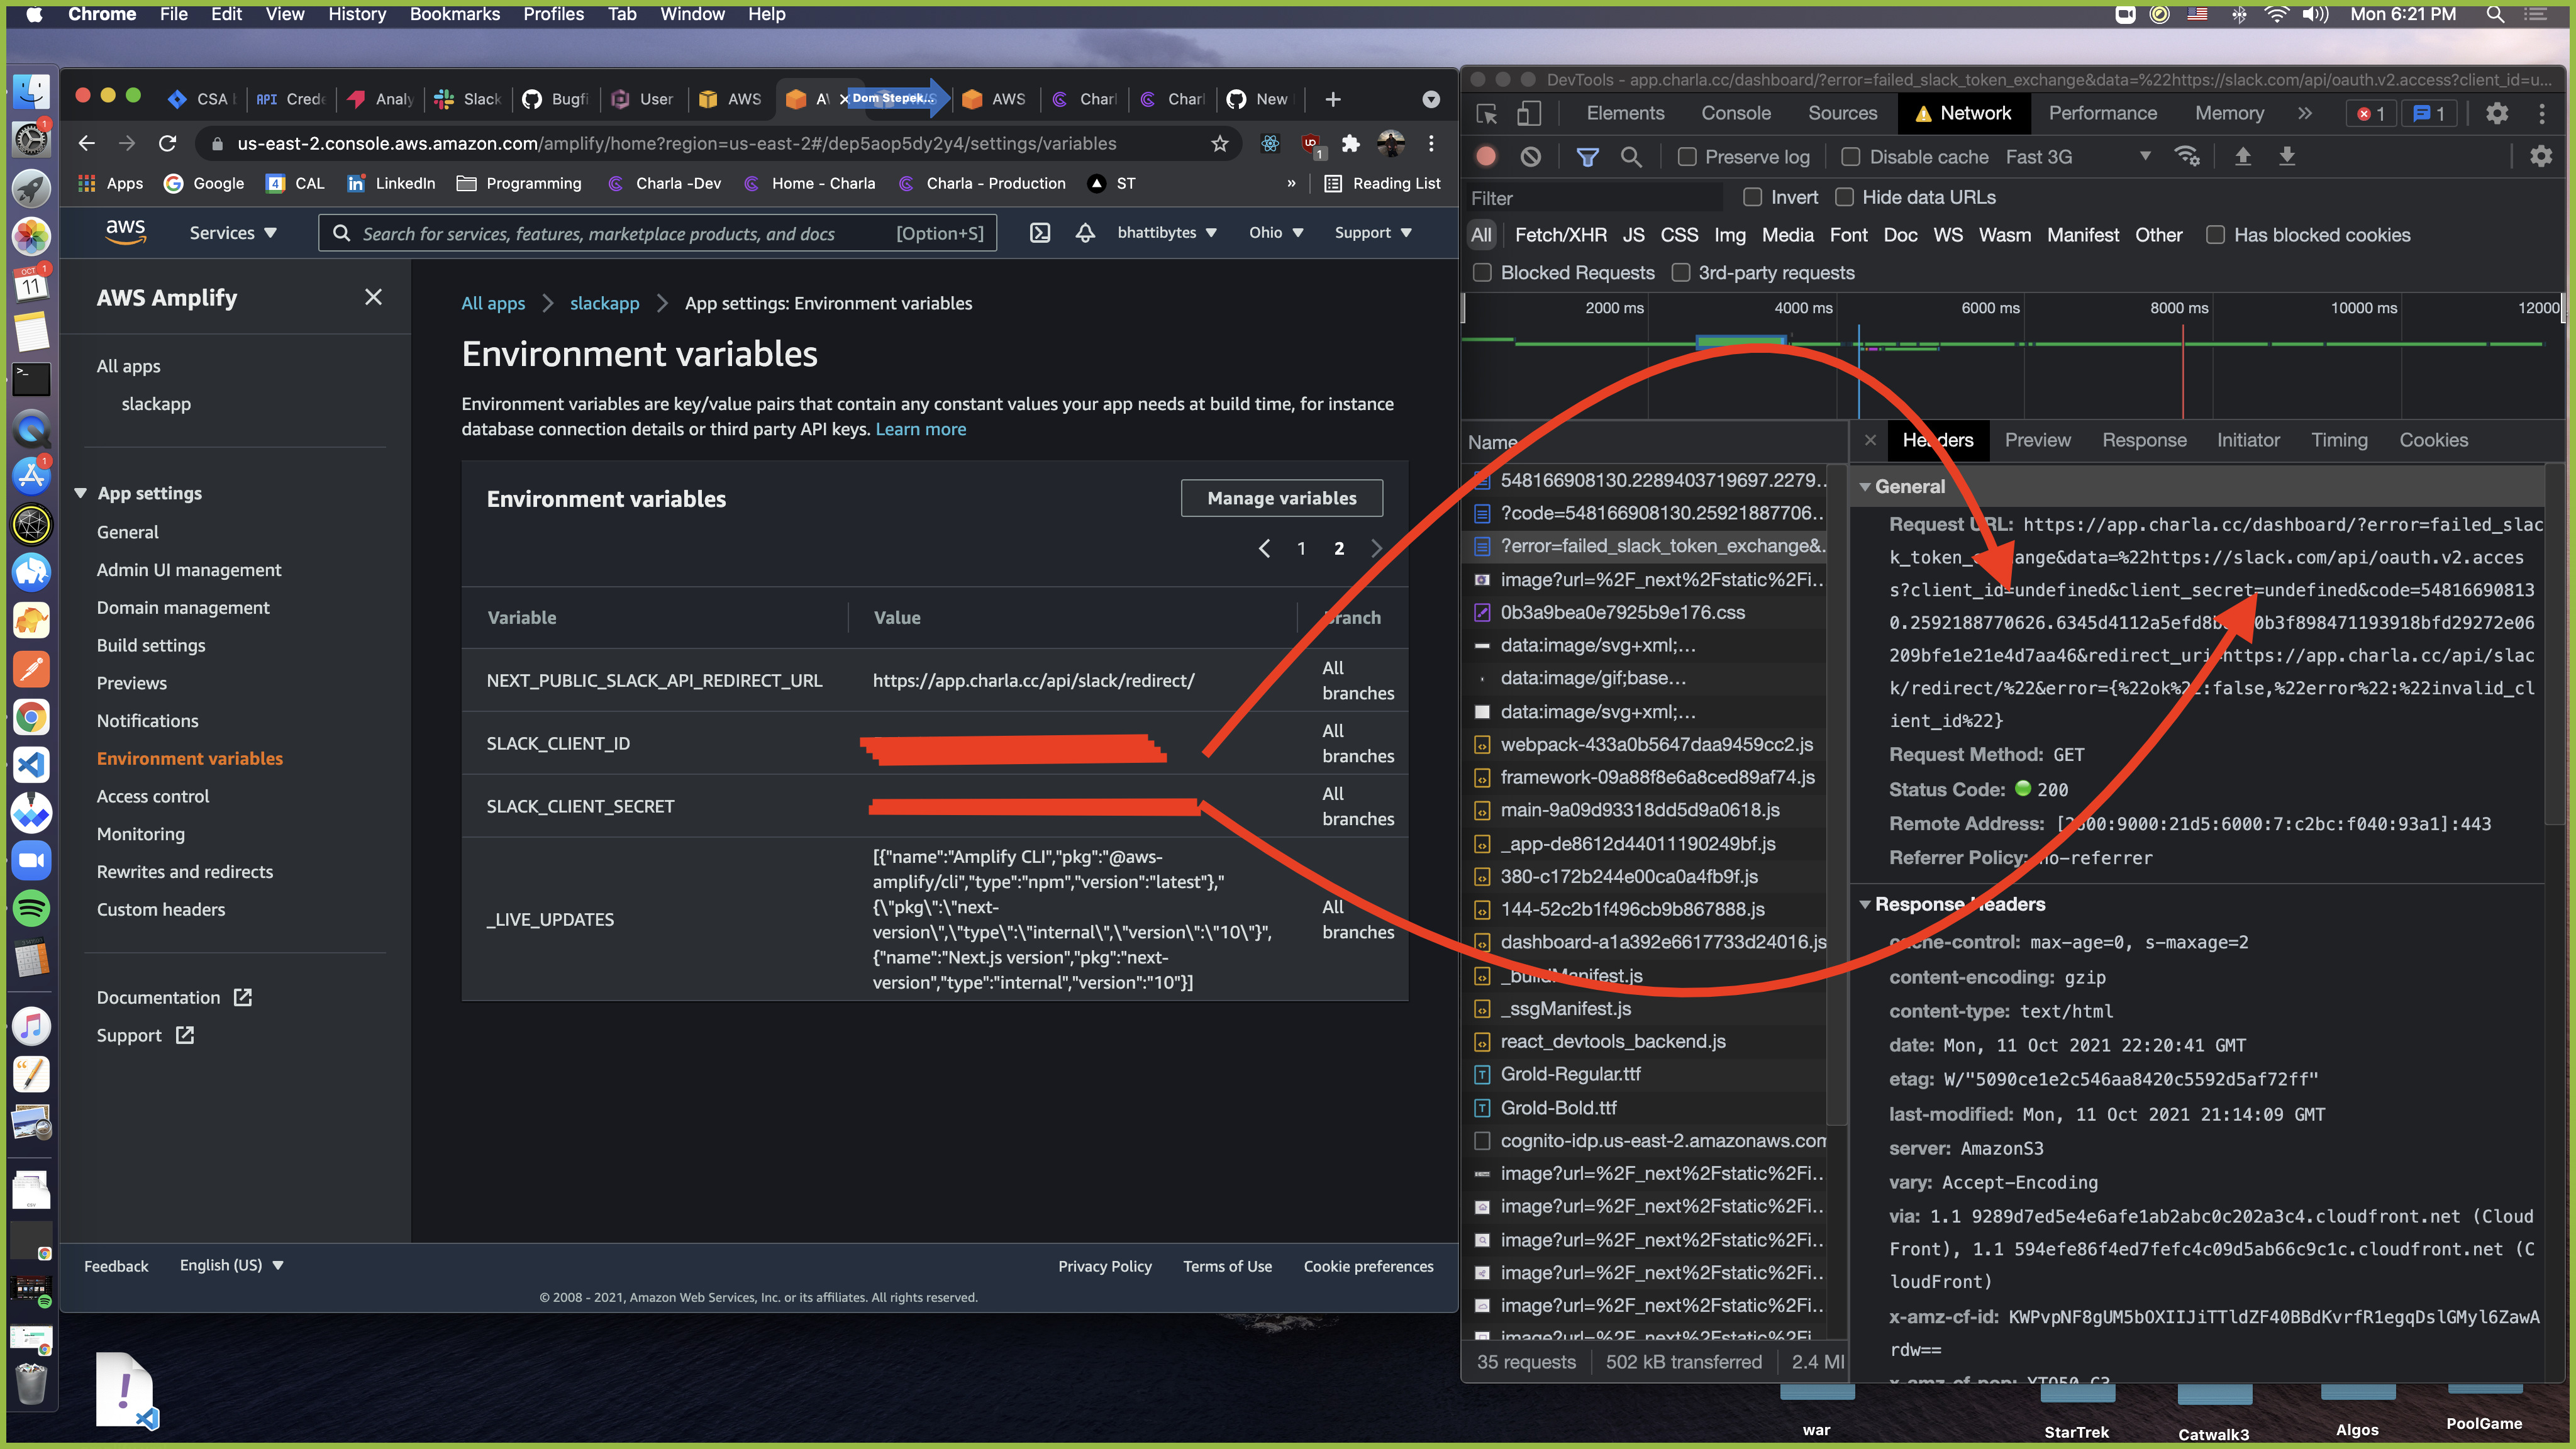Close the request details pane with X
2576x1449 pixels.
[1870, 440]
